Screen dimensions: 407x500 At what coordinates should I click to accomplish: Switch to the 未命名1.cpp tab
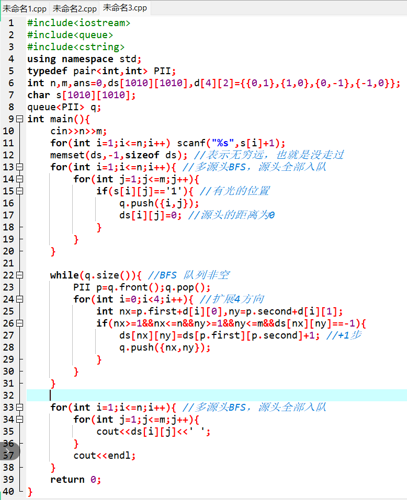[25, 8]
